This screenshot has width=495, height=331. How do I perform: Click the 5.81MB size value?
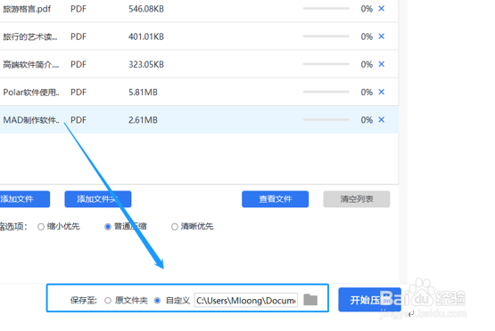143,92
